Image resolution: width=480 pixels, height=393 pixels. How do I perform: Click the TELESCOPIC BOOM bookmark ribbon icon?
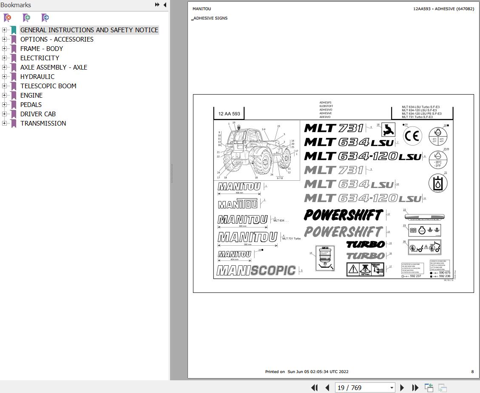14,86
